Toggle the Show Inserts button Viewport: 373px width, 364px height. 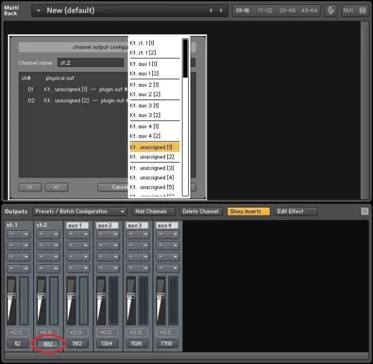(x=248, y=211)
